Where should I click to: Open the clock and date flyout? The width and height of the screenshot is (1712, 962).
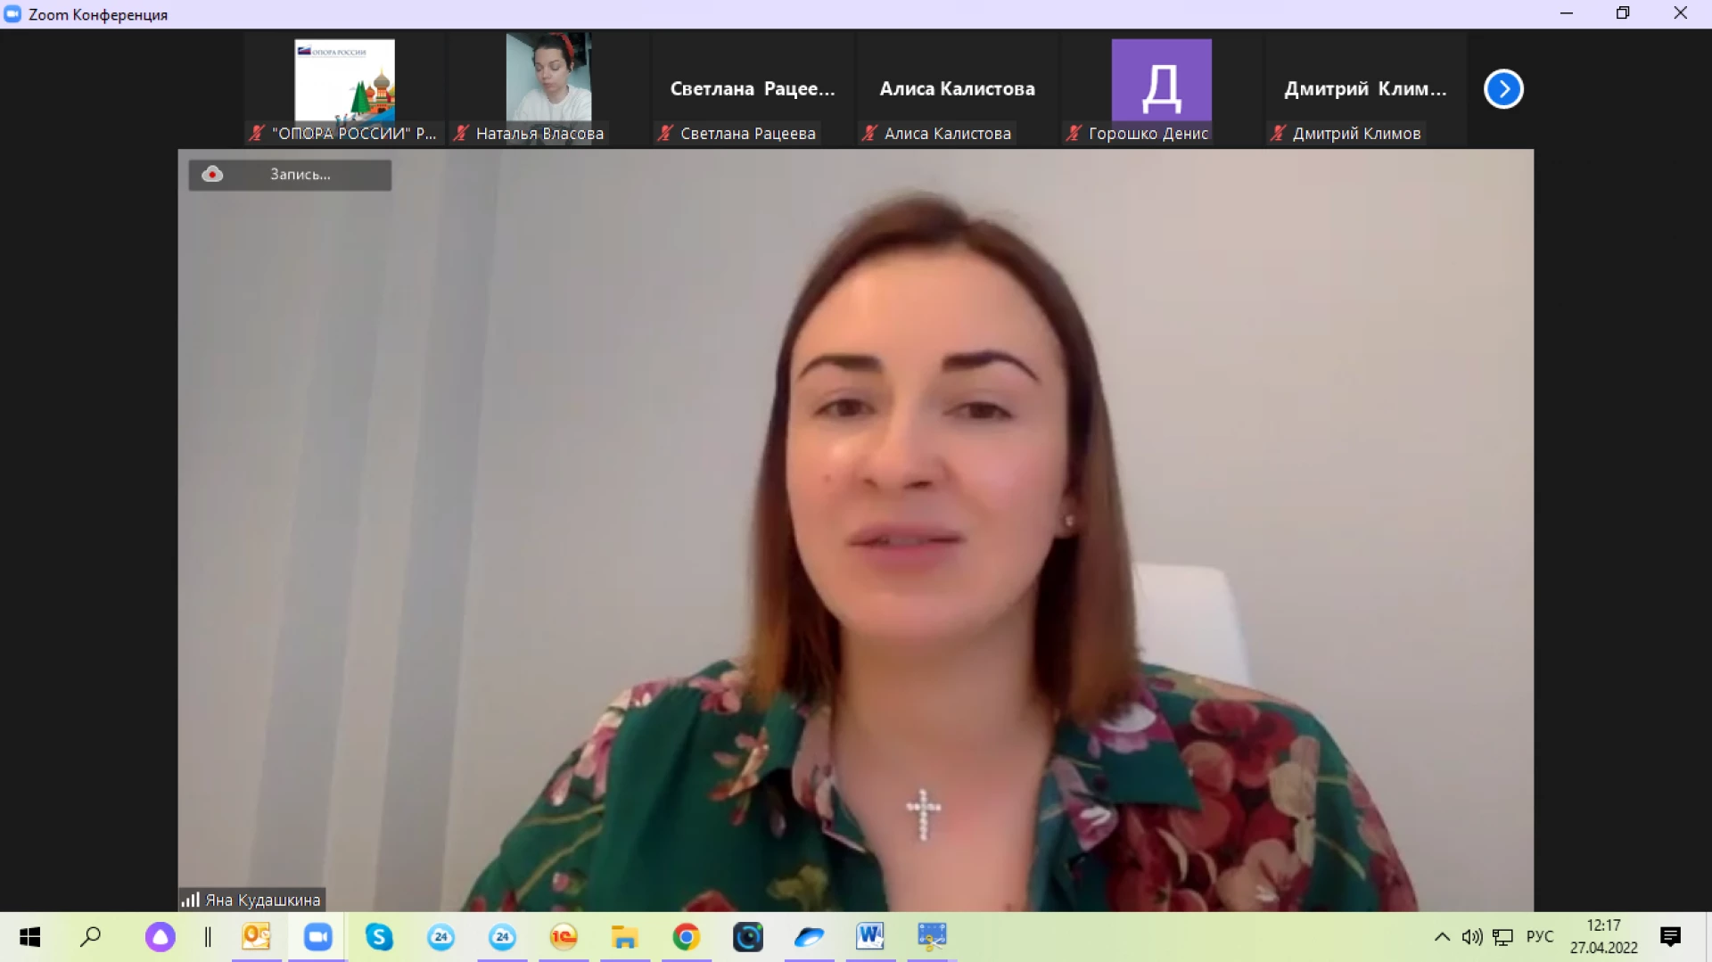[1604, 937]
